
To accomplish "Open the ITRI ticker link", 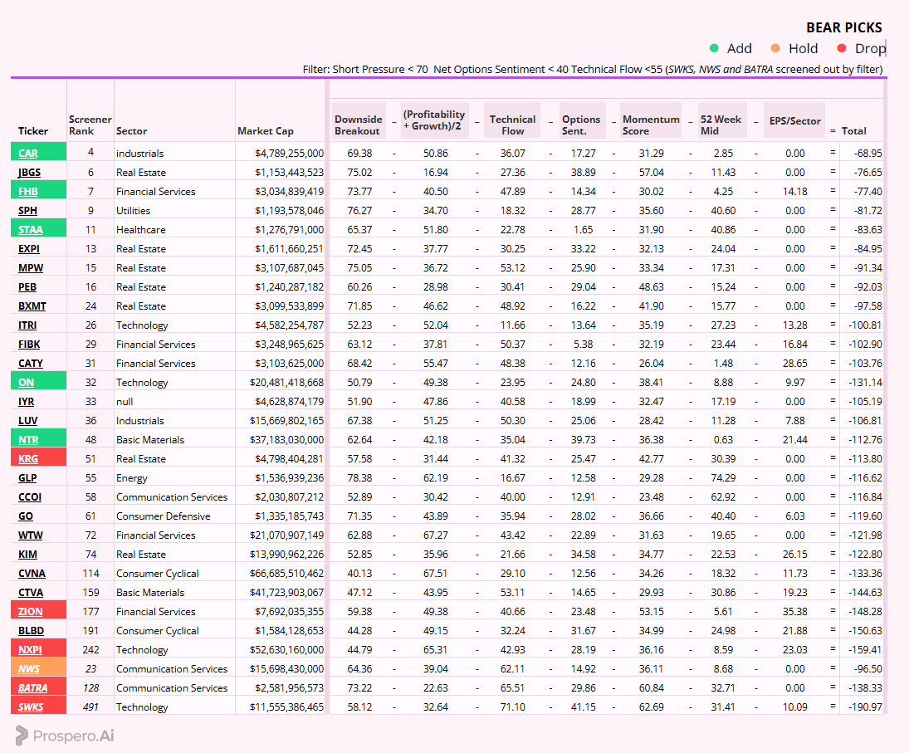I will pos(27,325).
